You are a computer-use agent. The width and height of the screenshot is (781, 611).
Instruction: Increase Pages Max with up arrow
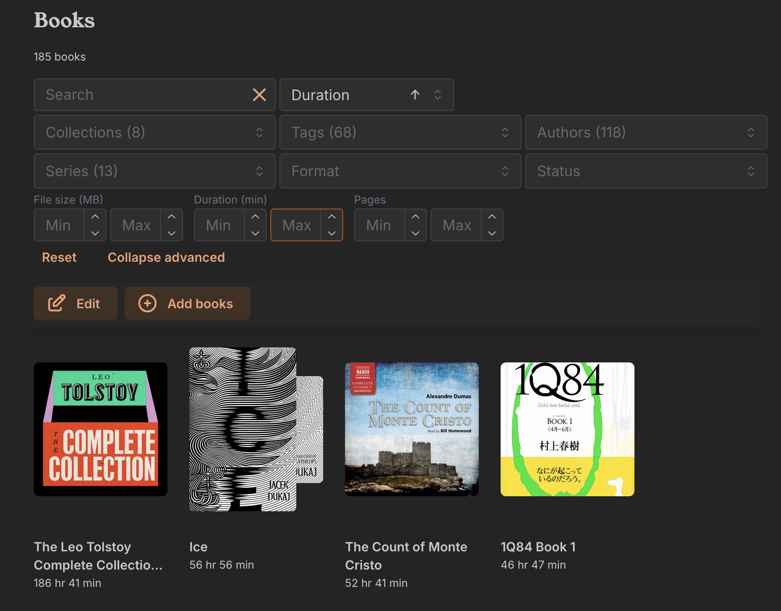(492, 217)
